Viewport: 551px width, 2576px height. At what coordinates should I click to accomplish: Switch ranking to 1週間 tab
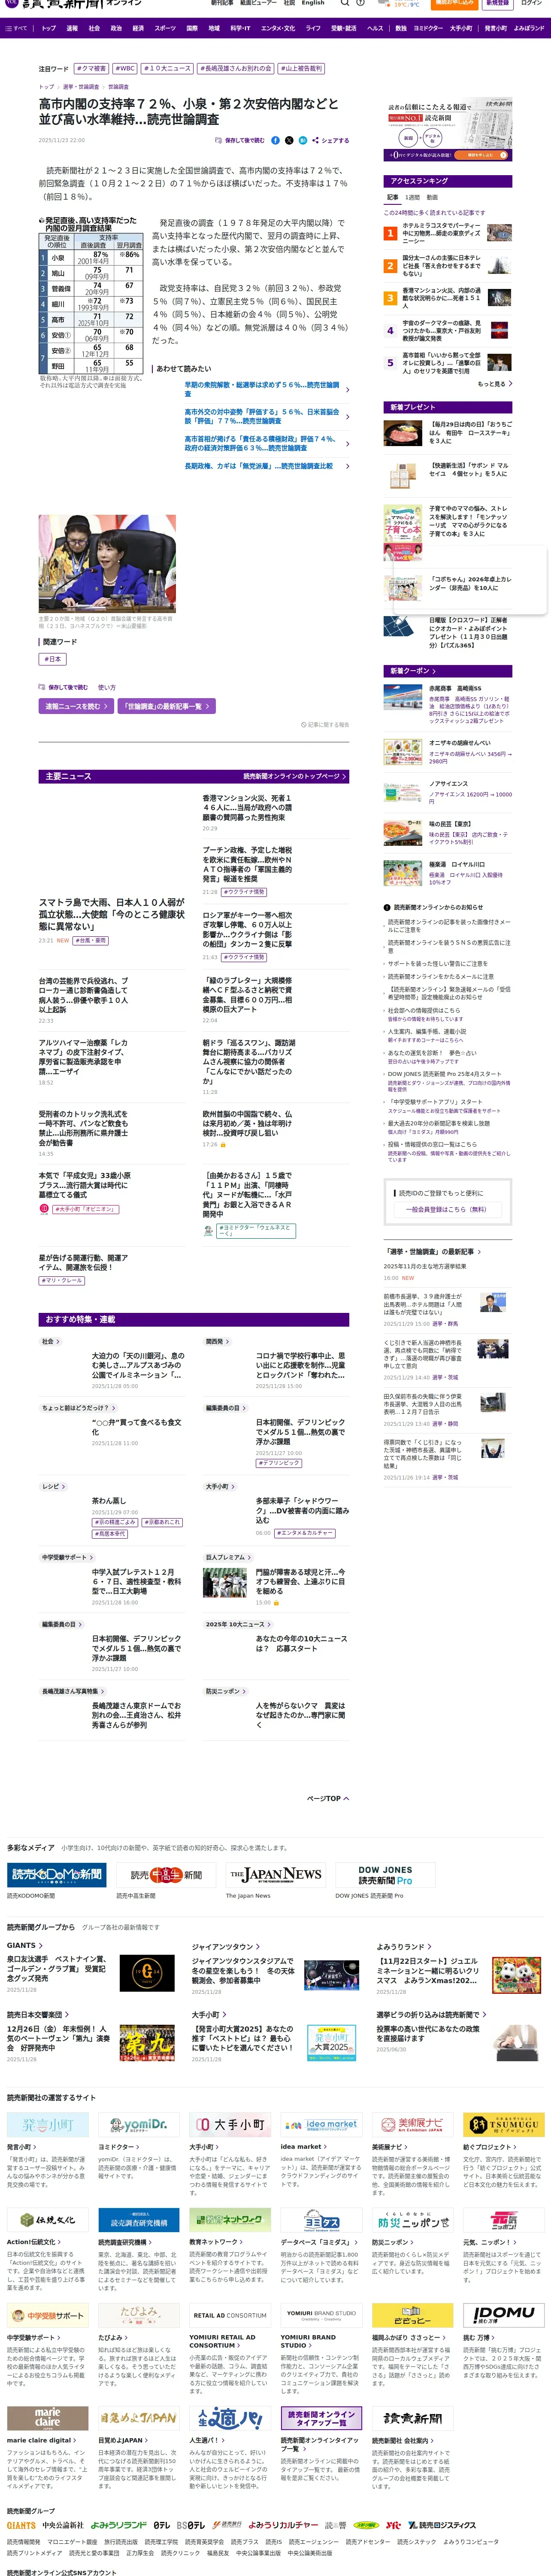412,197
